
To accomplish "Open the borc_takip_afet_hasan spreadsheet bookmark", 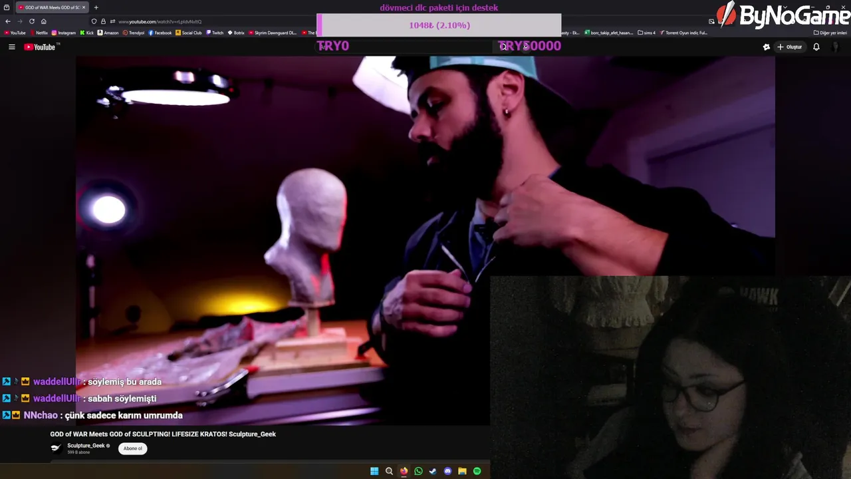I will pyautogui.click(x=608, y=33).
